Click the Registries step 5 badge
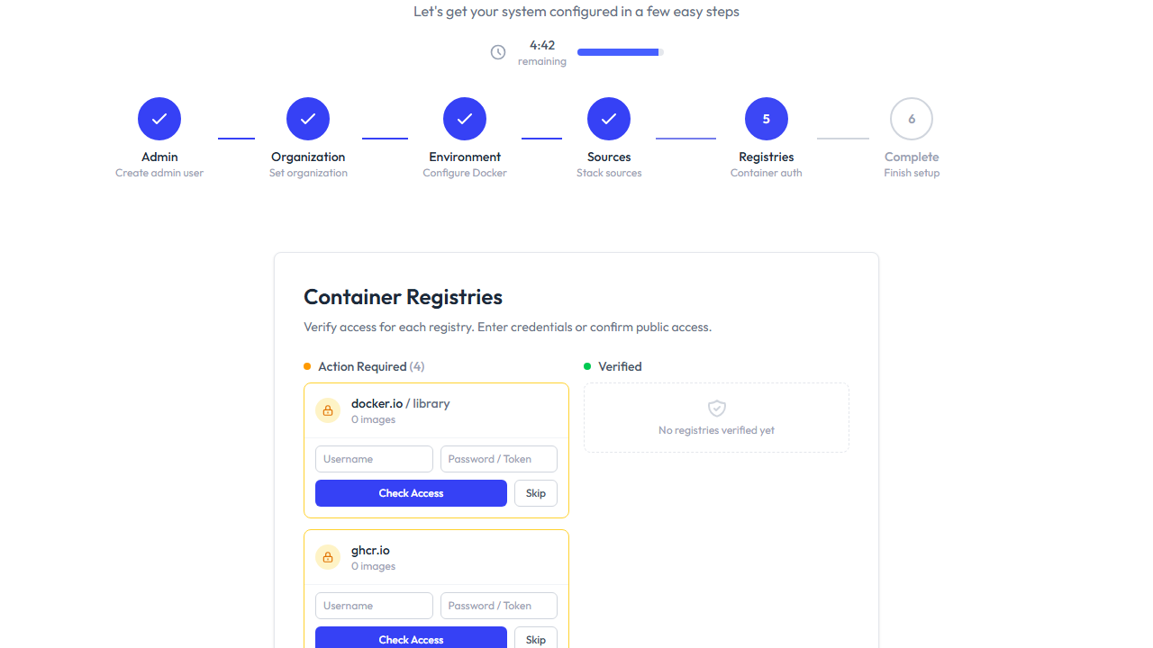1153x648 pixels. (x=767, y=118)
